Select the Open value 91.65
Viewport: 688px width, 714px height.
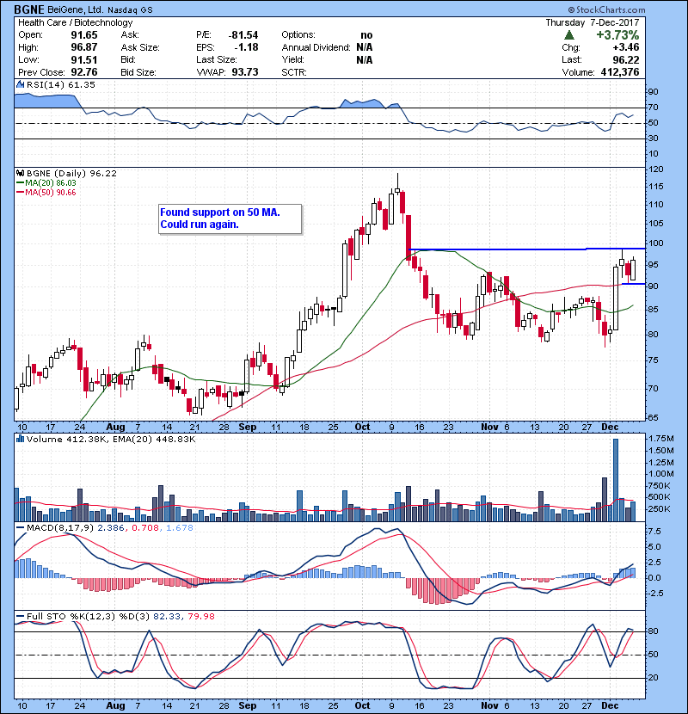pos(84,35)
